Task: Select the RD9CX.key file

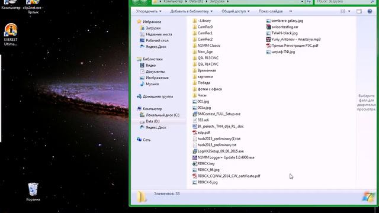Action: point(204,164)
